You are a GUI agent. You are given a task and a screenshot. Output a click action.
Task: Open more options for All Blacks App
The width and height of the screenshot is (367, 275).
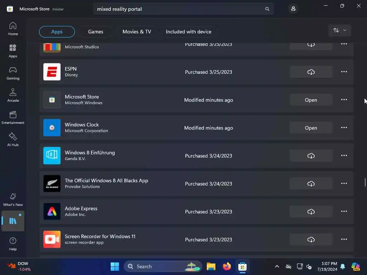[x=344, y=183]
